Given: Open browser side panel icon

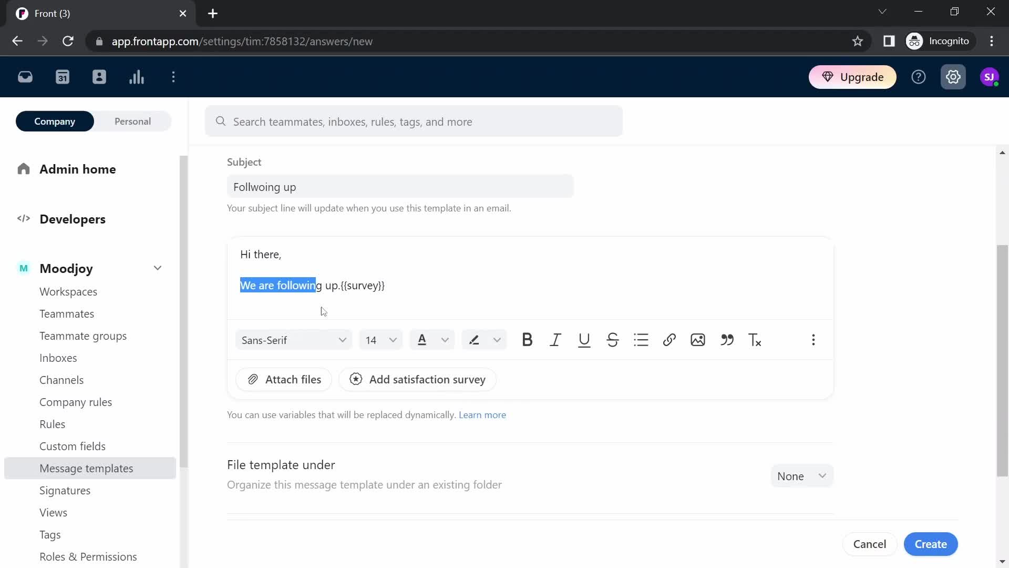Looking at the screenshot, I should [x=889, y=41].
